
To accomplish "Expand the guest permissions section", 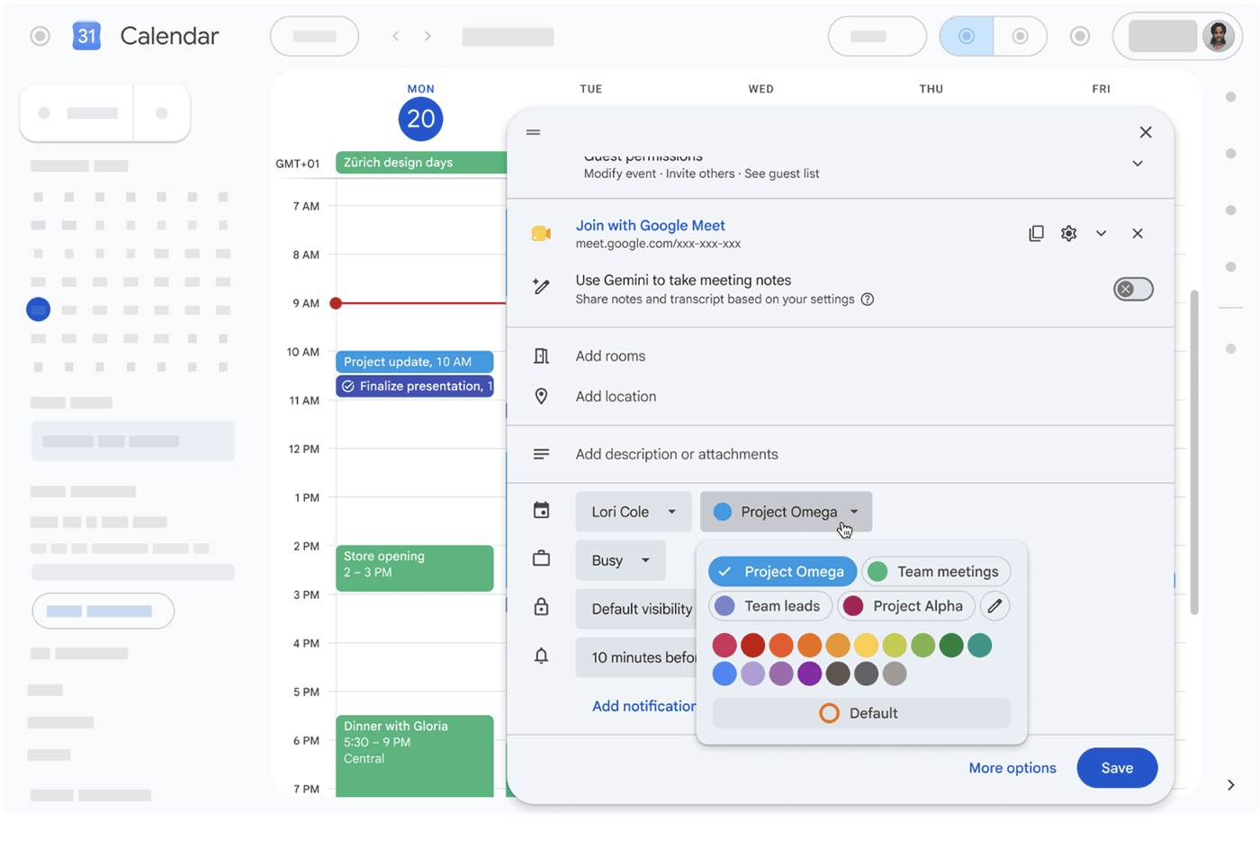I will pyautogui.click(x=1138, y=164).
